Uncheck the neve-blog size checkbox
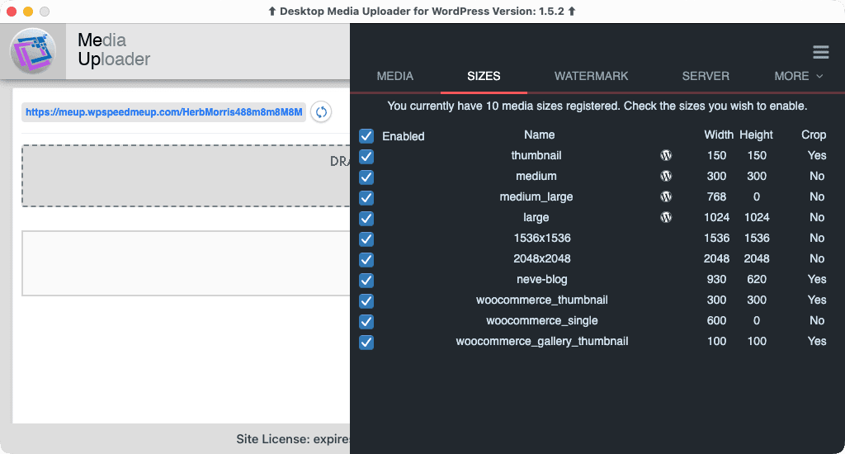Screen dimensions: 845x454 (366, 281)
